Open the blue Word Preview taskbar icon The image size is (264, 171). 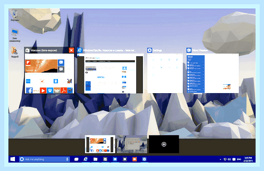(x=115, y=159)
